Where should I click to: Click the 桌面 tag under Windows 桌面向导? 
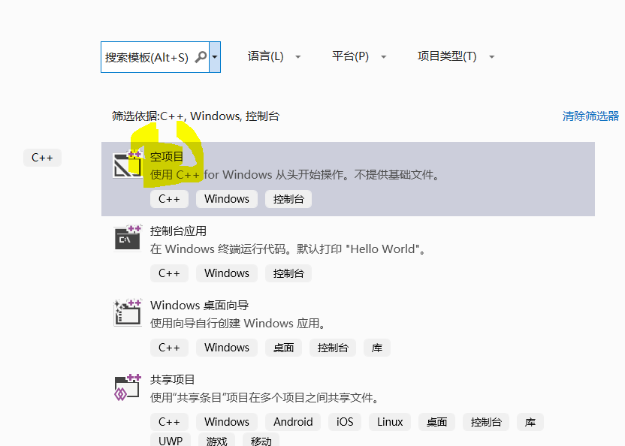pos(283,348)
